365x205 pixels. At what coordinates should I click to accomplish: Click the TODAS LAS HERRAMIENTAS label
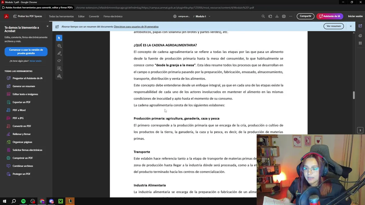point(19,71)
